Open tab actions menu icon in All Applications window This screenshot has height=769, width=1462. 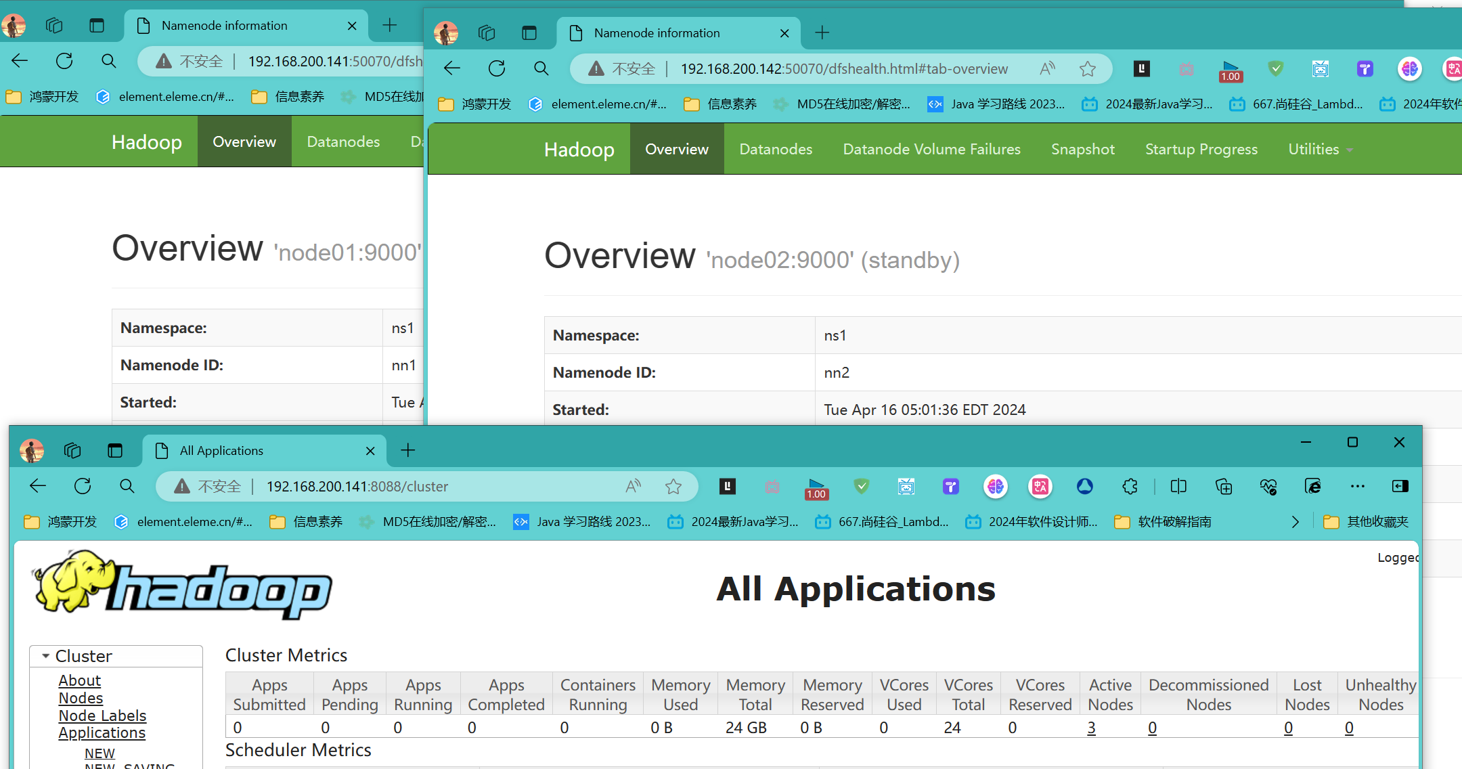[x=115, y=450]
